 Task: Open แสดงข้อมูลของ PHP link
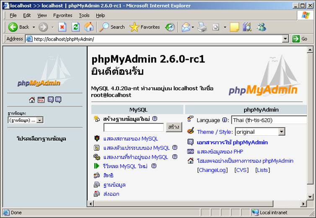[220, 151]
